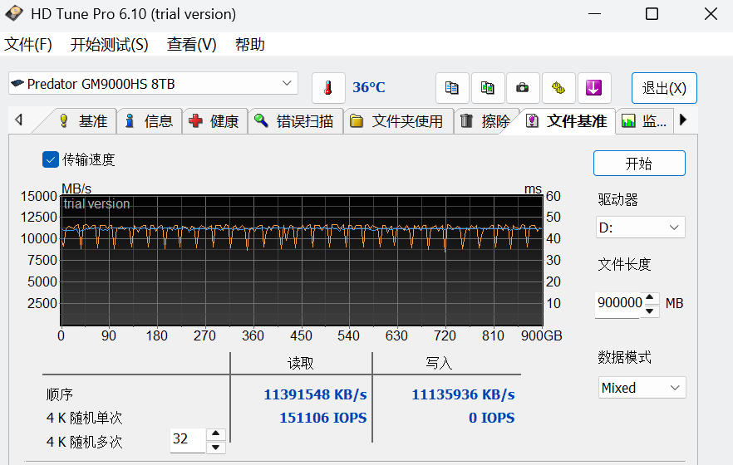This screenshot has height=465, width=733.
Task: Copy screenshot to clipboard icon
Action: (488, 88)
